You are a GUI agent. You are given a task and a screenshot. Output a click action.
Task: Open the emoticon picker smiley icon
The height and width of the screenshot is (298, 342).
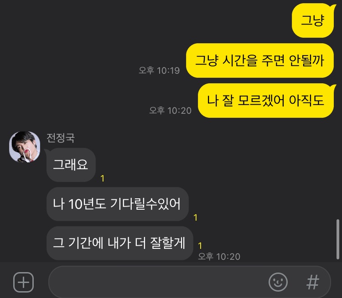[x=278, y=282]
